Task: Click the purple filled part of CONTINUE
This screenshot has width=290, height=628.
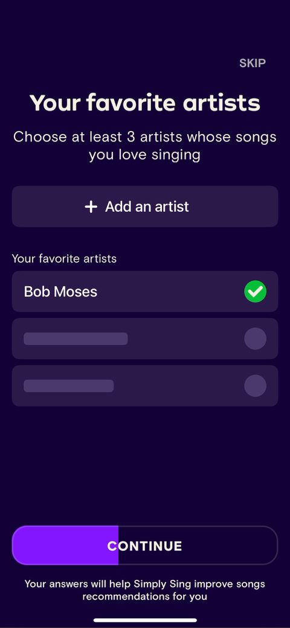Action: click(65, 545)
